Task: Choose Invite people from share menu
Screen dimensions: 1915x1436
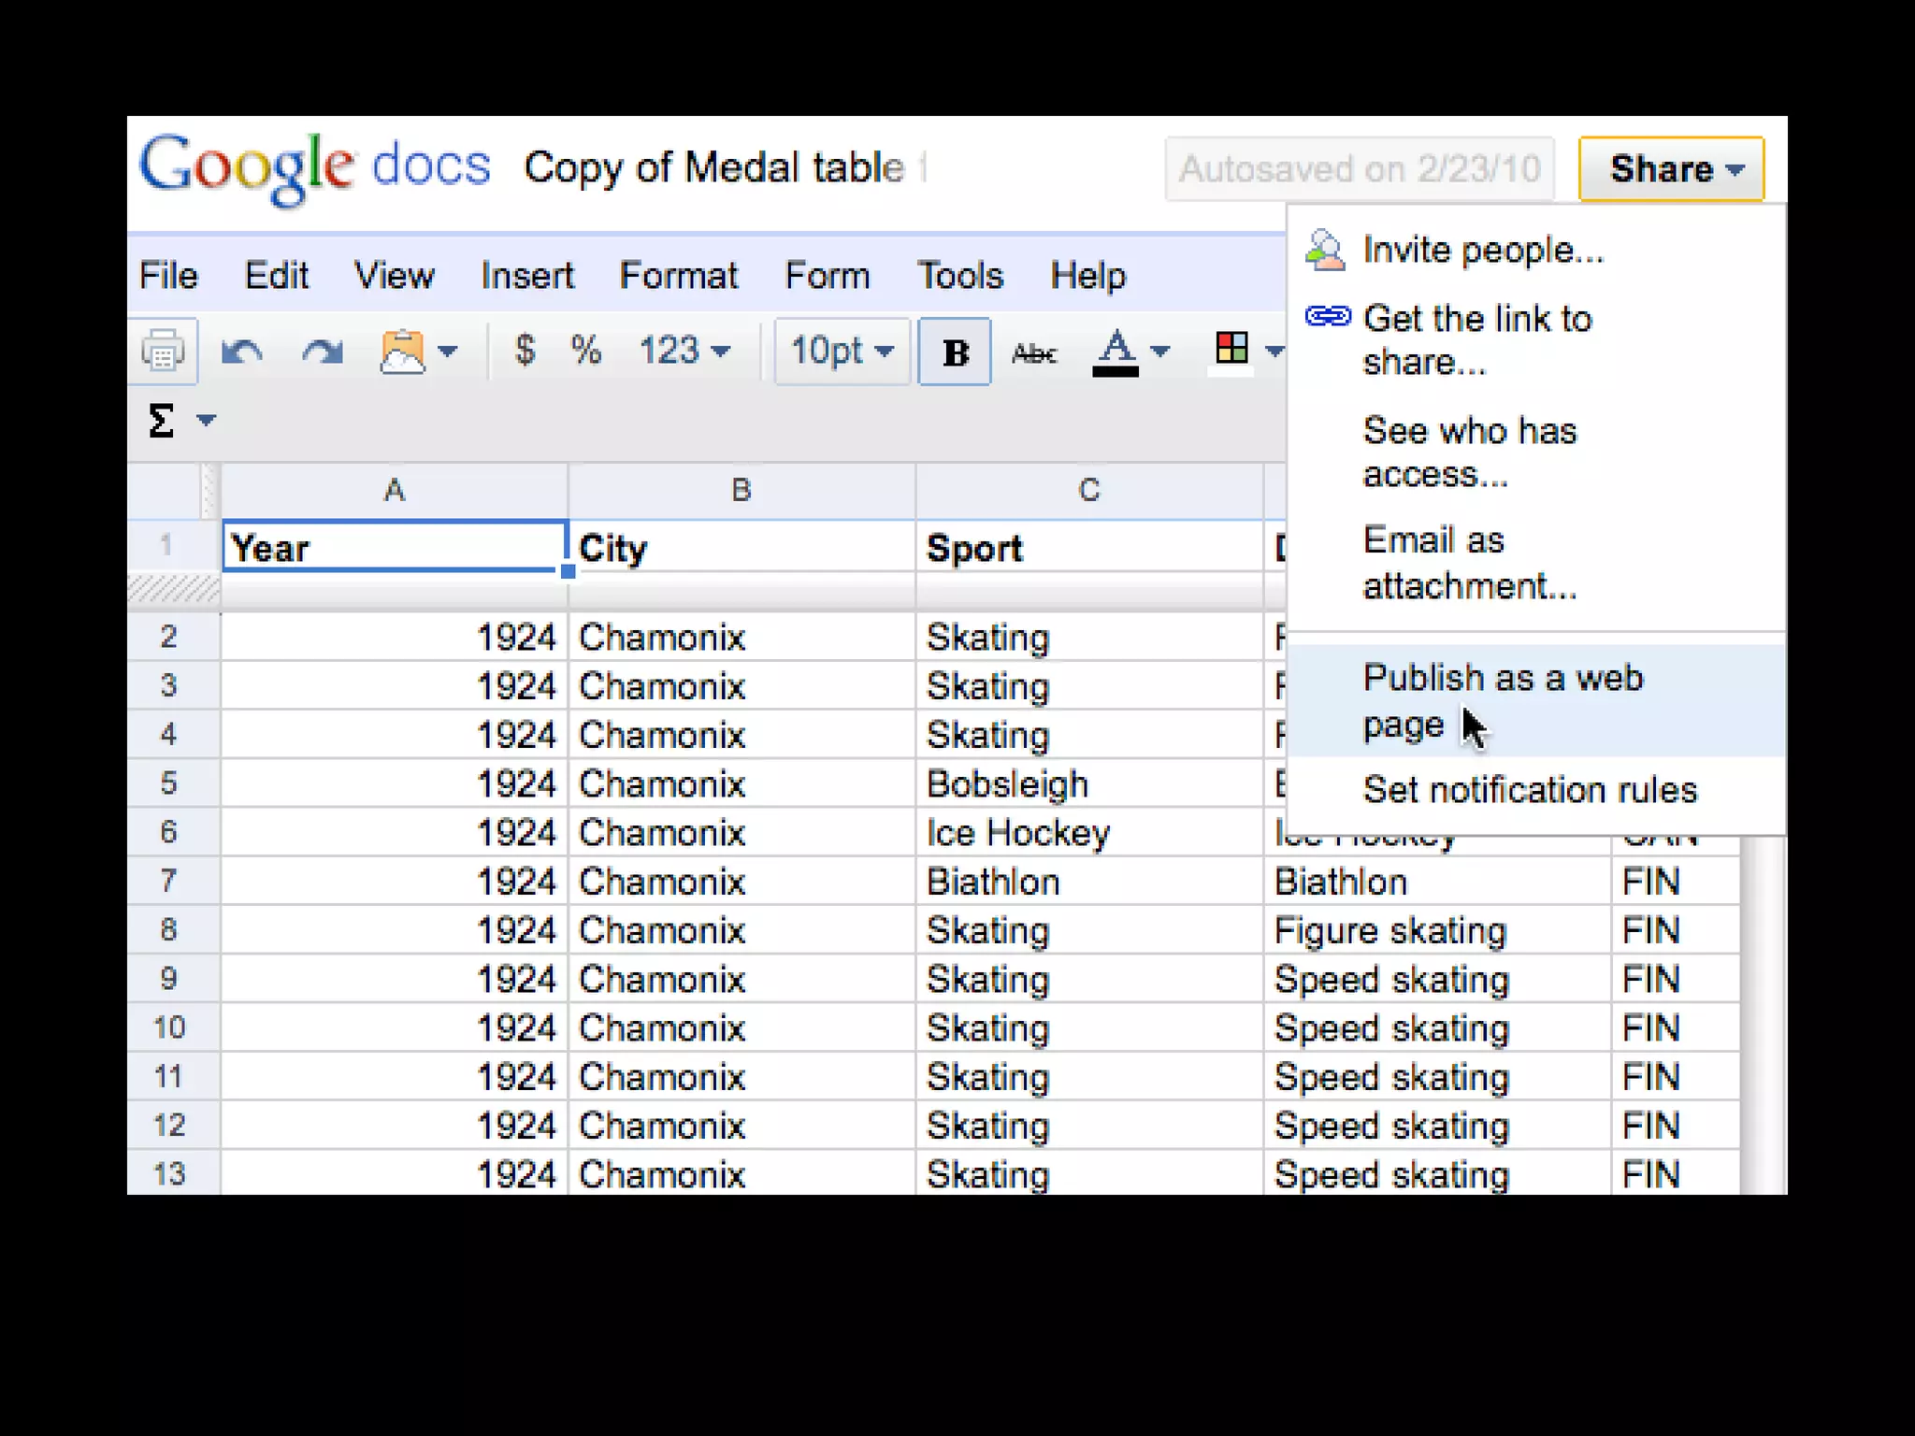Action: pos(1482,250)
